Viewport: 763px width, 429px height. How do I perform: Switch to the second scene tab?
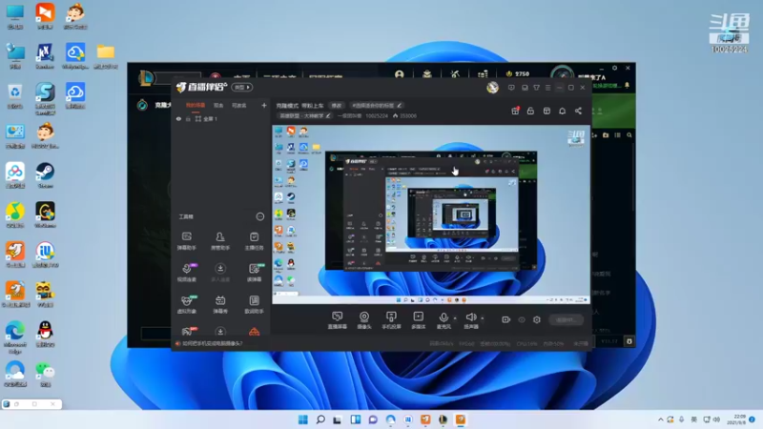(x=218, y=105)
